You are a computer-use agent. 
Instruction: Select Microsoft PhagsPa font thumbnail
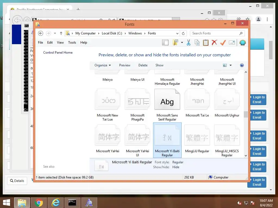point(137,99)
